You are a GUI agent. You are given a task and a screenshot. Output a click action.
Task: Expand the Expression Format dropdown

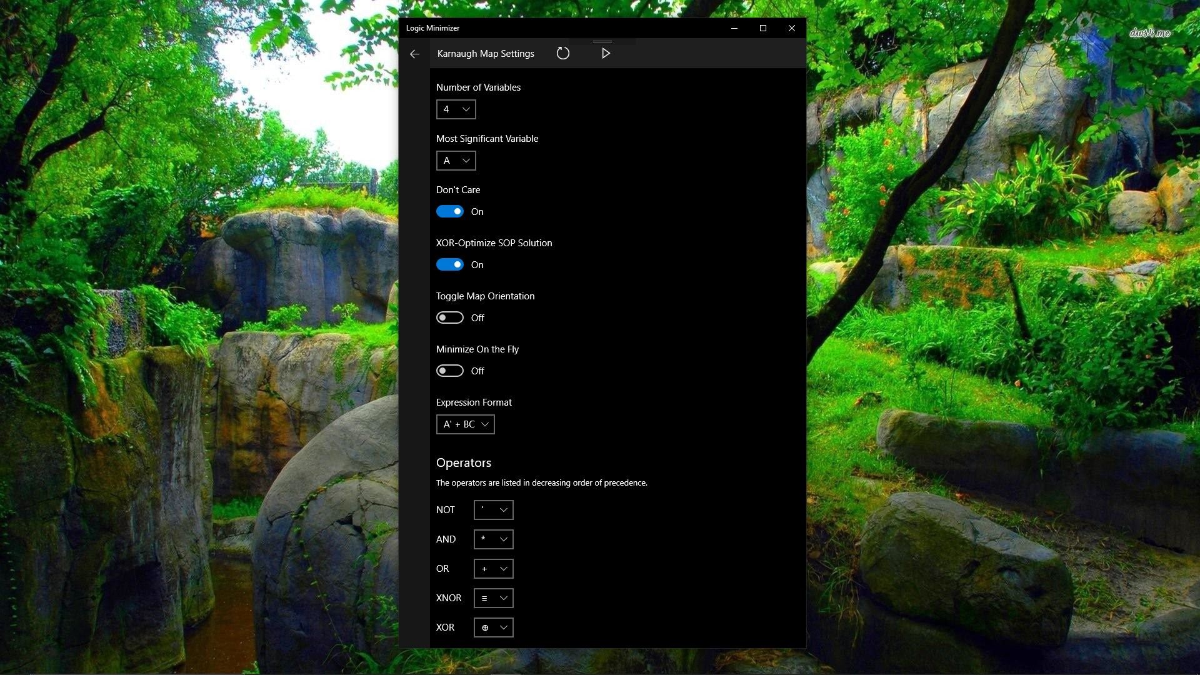point(465,424)
